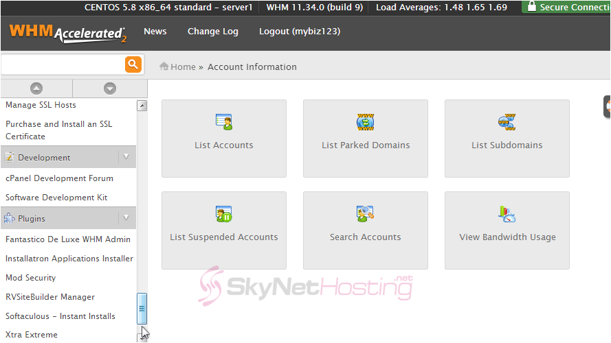The height and width of the screenshot is (343, 611).
Task: Click the Plugins puzzle piece icon
Action: click(10, 218)
